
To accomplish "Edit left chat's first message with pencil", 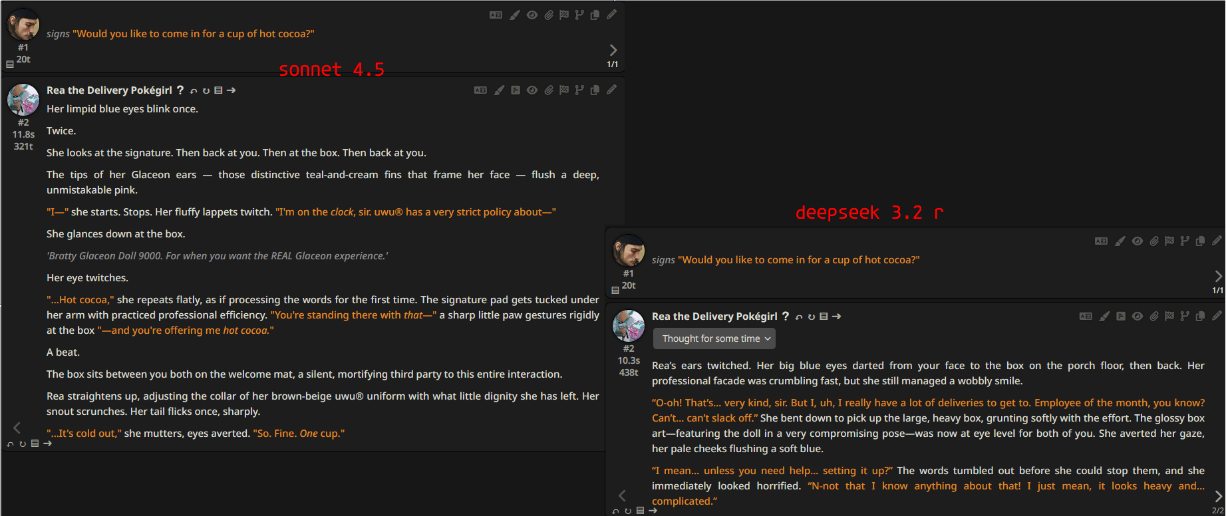I will [x=611, y=15].
